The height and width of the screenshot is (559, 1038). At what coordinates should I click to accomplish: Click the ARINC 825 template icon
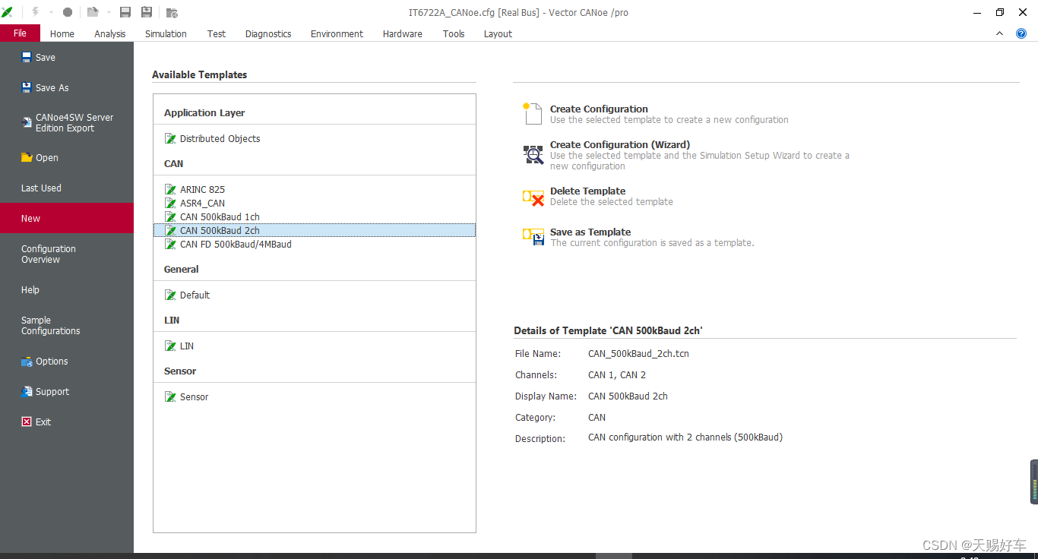171,189
